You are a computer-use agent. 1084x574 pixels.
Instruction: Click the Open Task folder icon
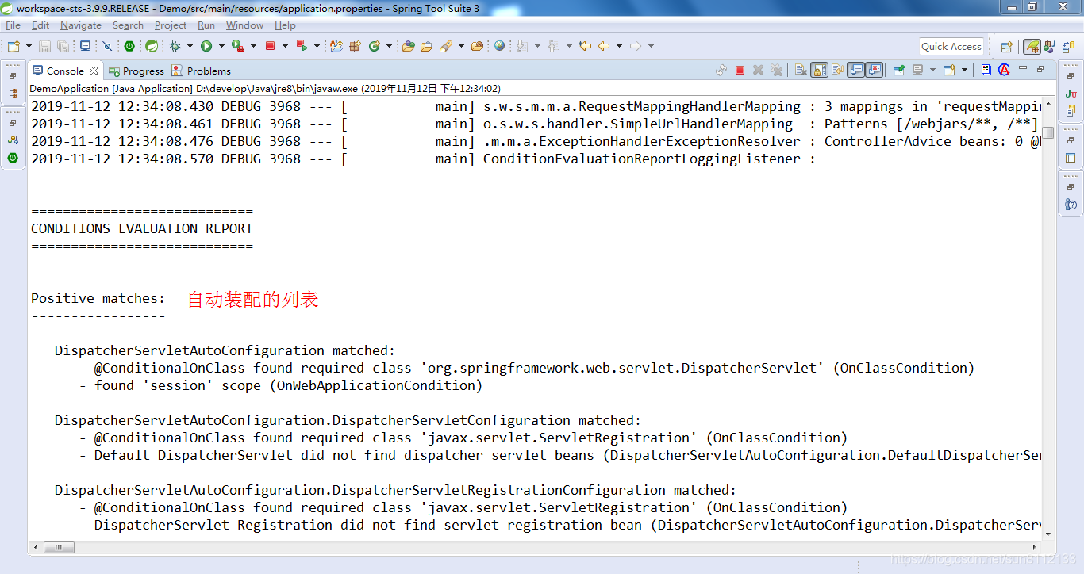pyautogui.click(x=426, y=46)
